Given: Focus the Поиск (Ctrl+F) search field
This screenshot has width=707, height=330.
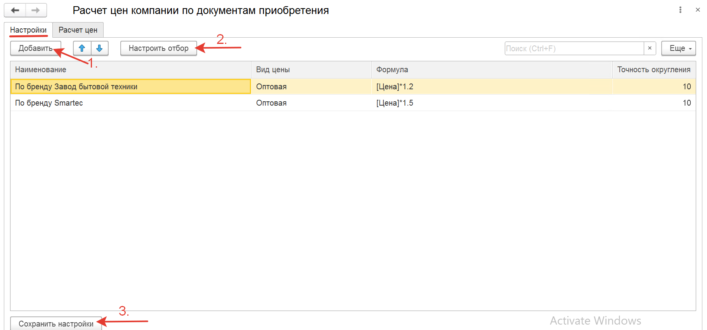Looking at the screenshot, I should pyautogui.click(x=574, y=48).
